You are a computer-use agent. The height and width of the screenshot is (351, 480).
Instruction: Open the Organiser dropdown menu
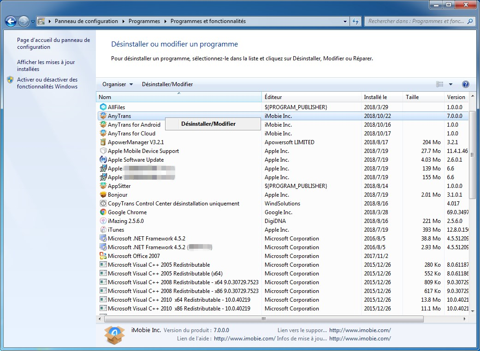tap(118, 84)
